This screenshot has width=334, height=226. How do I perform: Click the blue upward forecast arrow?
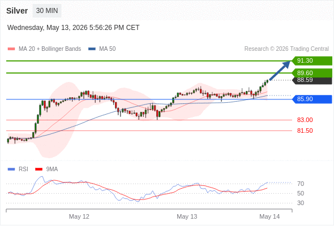point(280,71)
